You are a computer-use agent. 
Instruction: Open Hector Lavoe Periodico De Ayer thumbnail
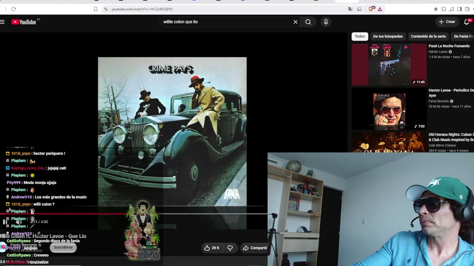pos(389,109)
